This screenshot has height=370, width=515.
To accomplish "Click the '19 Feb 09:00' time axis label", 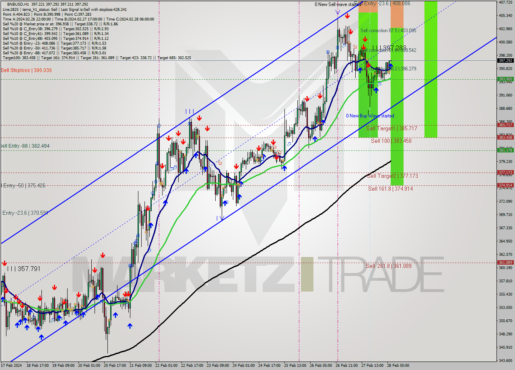I will tap(63, 366).
